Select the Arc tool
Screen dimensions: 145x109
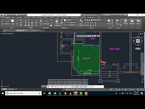click(17, 22)
